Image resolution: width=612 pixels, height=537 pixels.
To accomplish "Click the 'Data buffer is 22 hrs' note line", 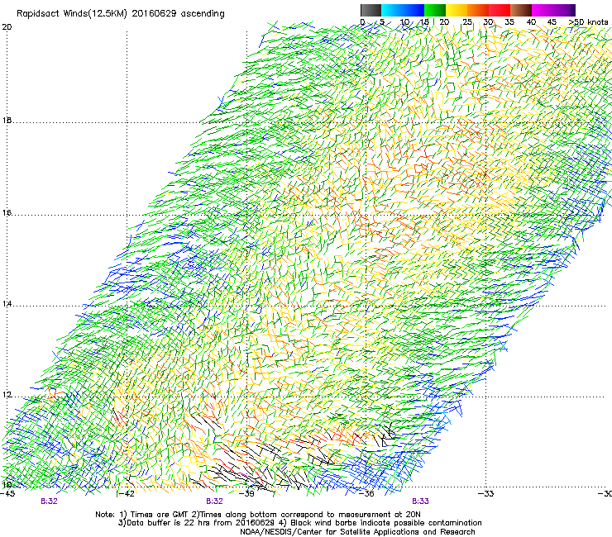I will coord(299,523).
